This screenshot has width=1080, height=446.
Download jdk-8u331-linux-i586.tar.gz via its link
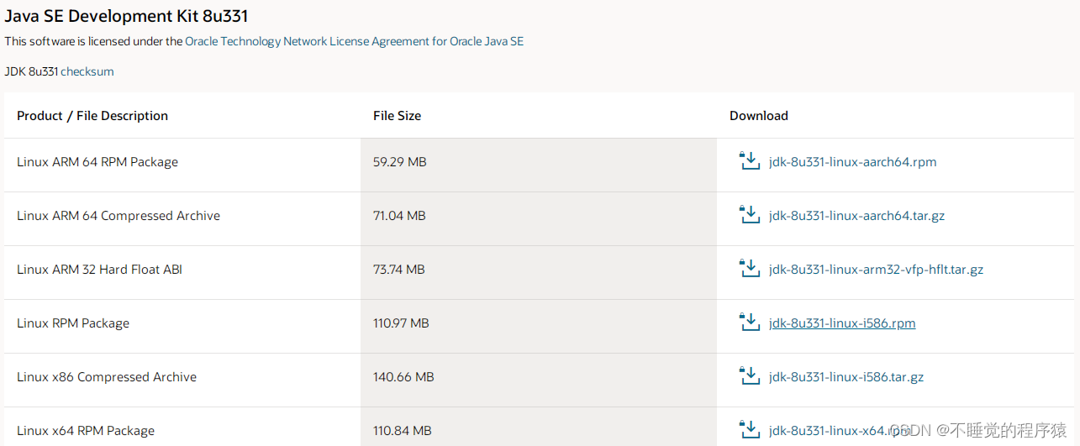click(846, 377)
